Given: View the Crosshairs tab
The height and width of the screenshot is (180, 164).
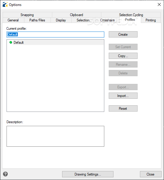Looking at the screenshot, I should point(107,20).
